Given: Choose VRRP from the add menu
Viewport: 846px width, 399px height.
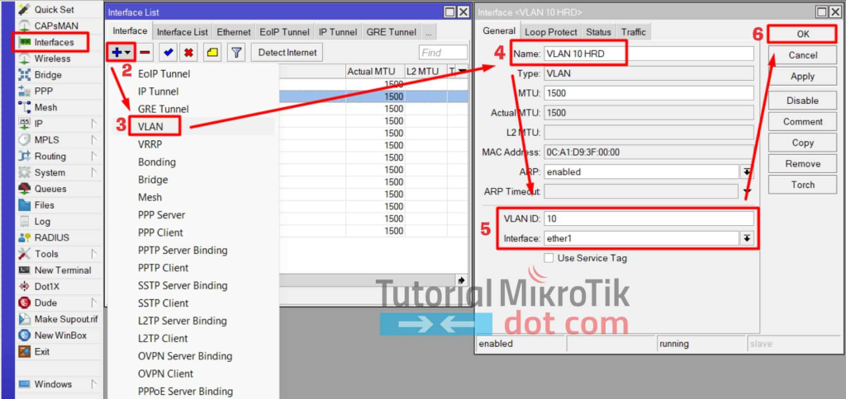Looking at the screenshot, I should click(150, 144).
